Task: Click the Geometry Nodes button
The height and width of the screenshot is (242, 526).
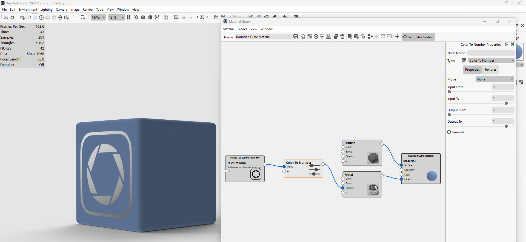Action: (418, 37)
